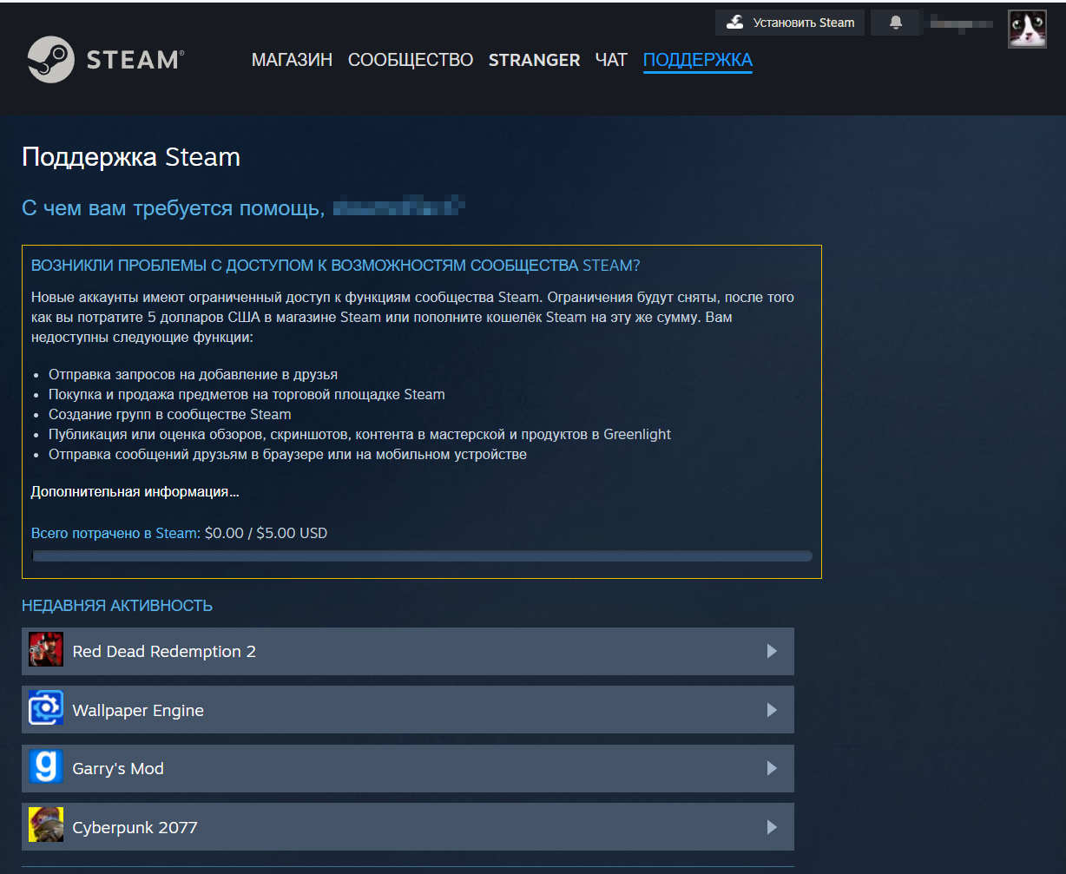The image size is (1066, 874).
Task: Switch to the ЧАТ tab
Action: click(x=611, y=60)
